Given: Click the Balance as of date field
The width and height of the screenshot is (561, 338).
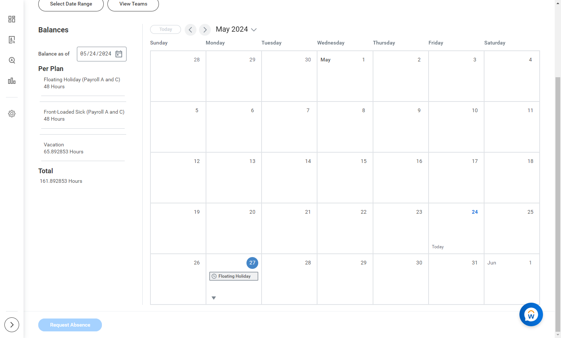Looking at the screenshot, I should coord(102,54).
